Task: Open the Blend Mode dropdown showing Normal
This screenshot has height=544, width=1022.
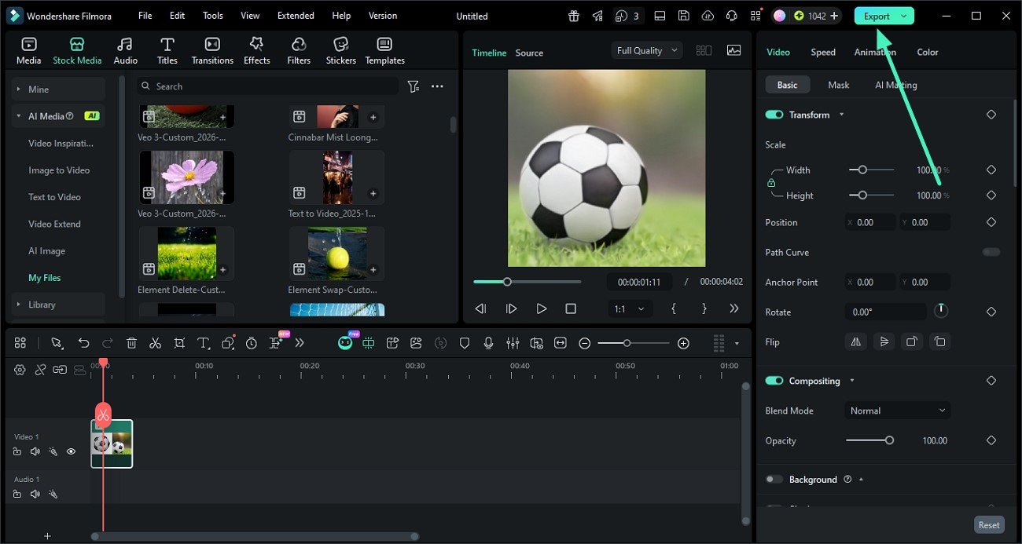Action: [897, 411]
